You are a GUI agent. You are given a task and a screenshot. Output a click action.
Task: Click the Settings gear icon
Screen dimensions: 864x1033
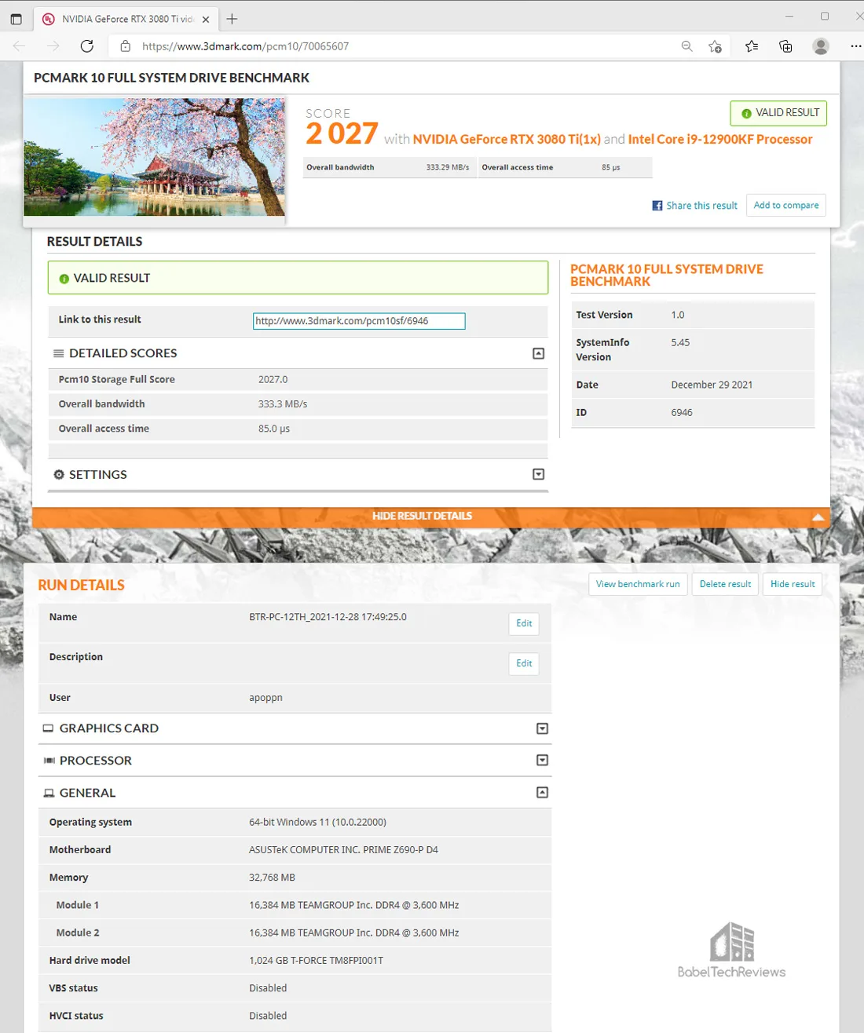pos(59,474)
